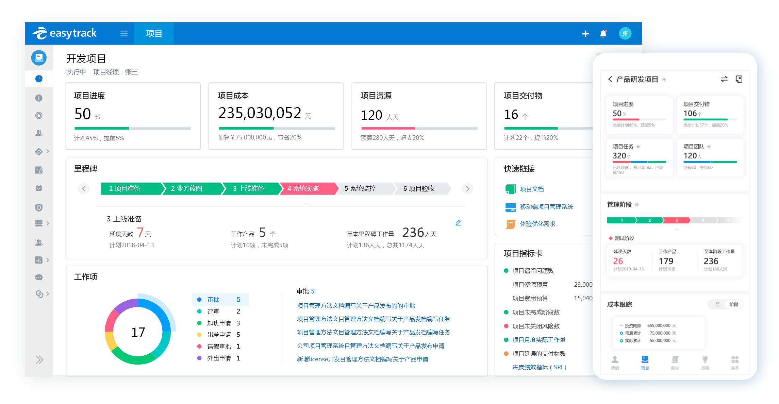Click the linked rings sidebar icon

click(x=39, y=294)
